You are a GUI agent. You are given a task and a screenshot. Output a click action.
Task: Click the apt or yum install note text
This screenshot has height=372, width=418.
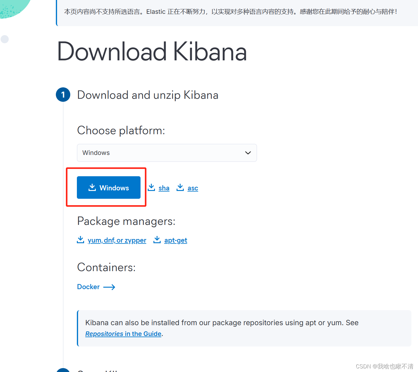[222, 323]
